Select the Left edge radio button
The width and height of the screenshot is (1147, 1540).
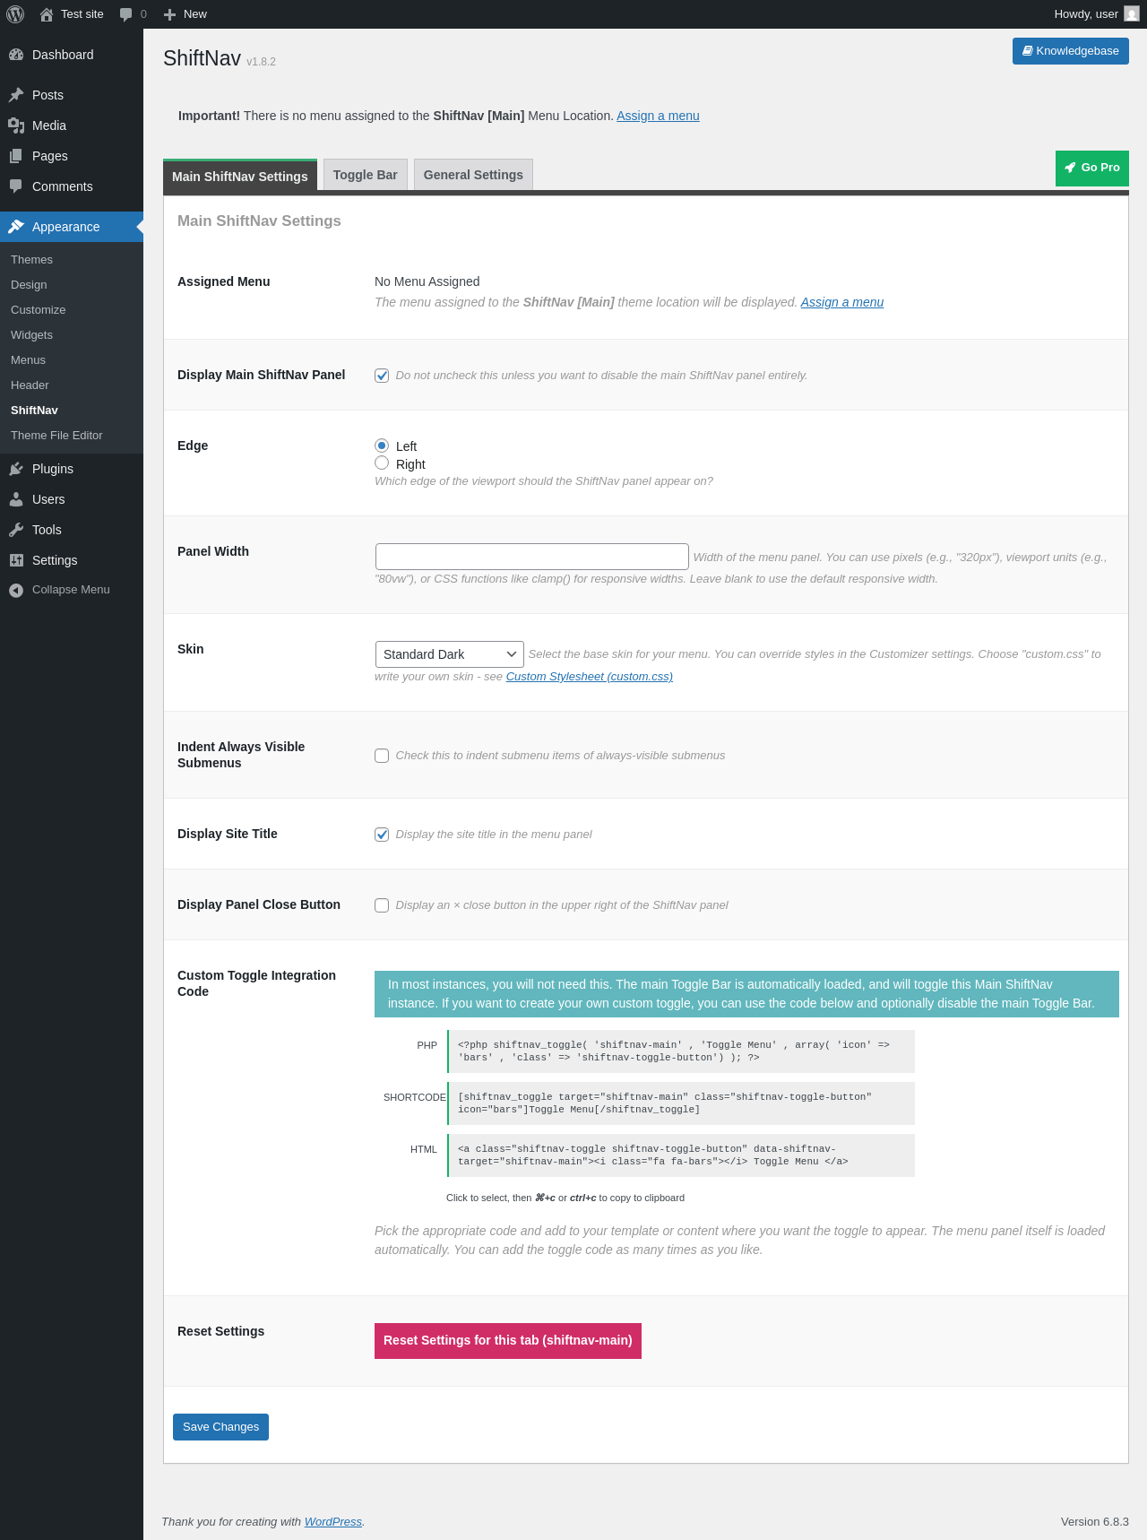tap(382, 446)
